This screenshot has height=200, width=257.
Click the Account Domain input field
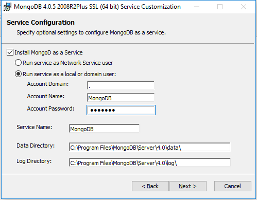pyautogui.click(x=121, y=85)
